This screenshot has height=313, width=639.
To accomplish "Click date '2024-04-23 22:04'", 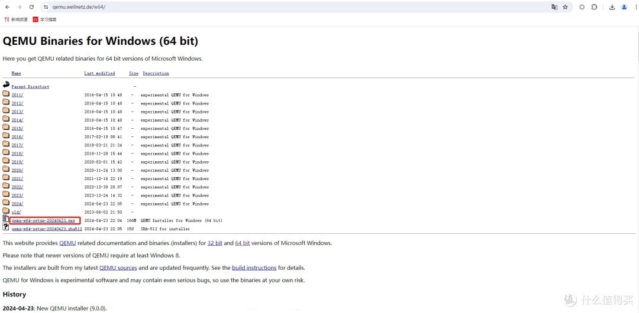I will 103,221.
